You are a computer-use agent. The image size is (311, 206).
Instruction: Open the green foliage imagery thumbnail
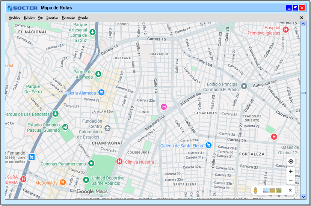click(278, 190)
